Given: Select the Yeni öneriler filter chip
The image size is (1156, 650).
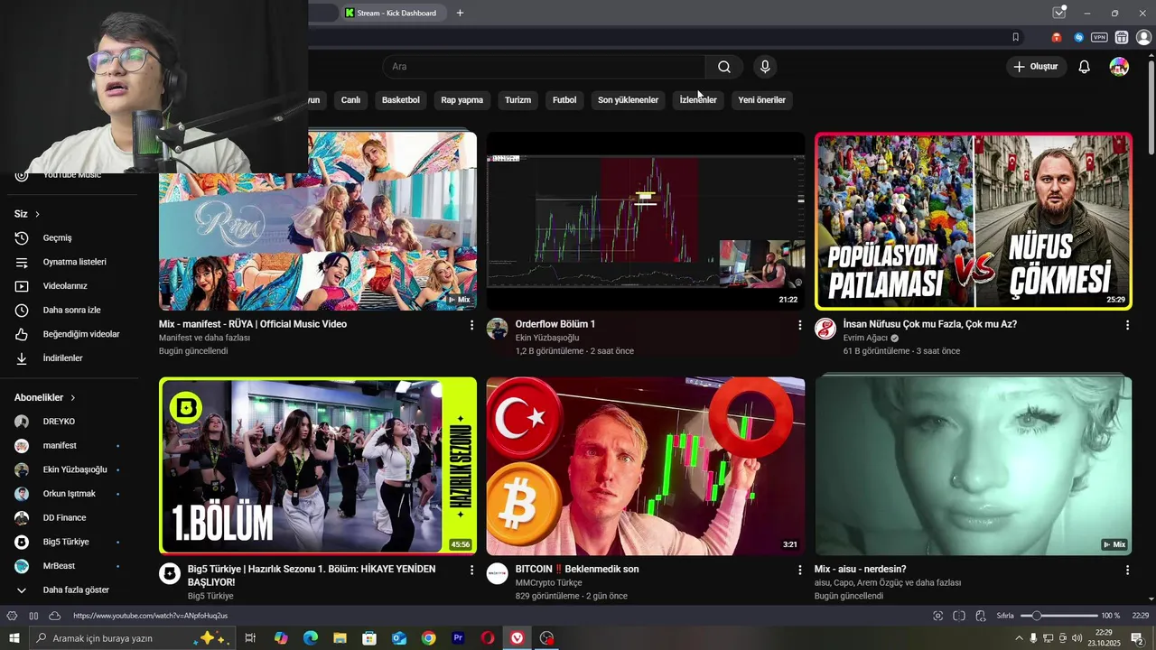Looking at the screenshot, I should coord(761,100).
